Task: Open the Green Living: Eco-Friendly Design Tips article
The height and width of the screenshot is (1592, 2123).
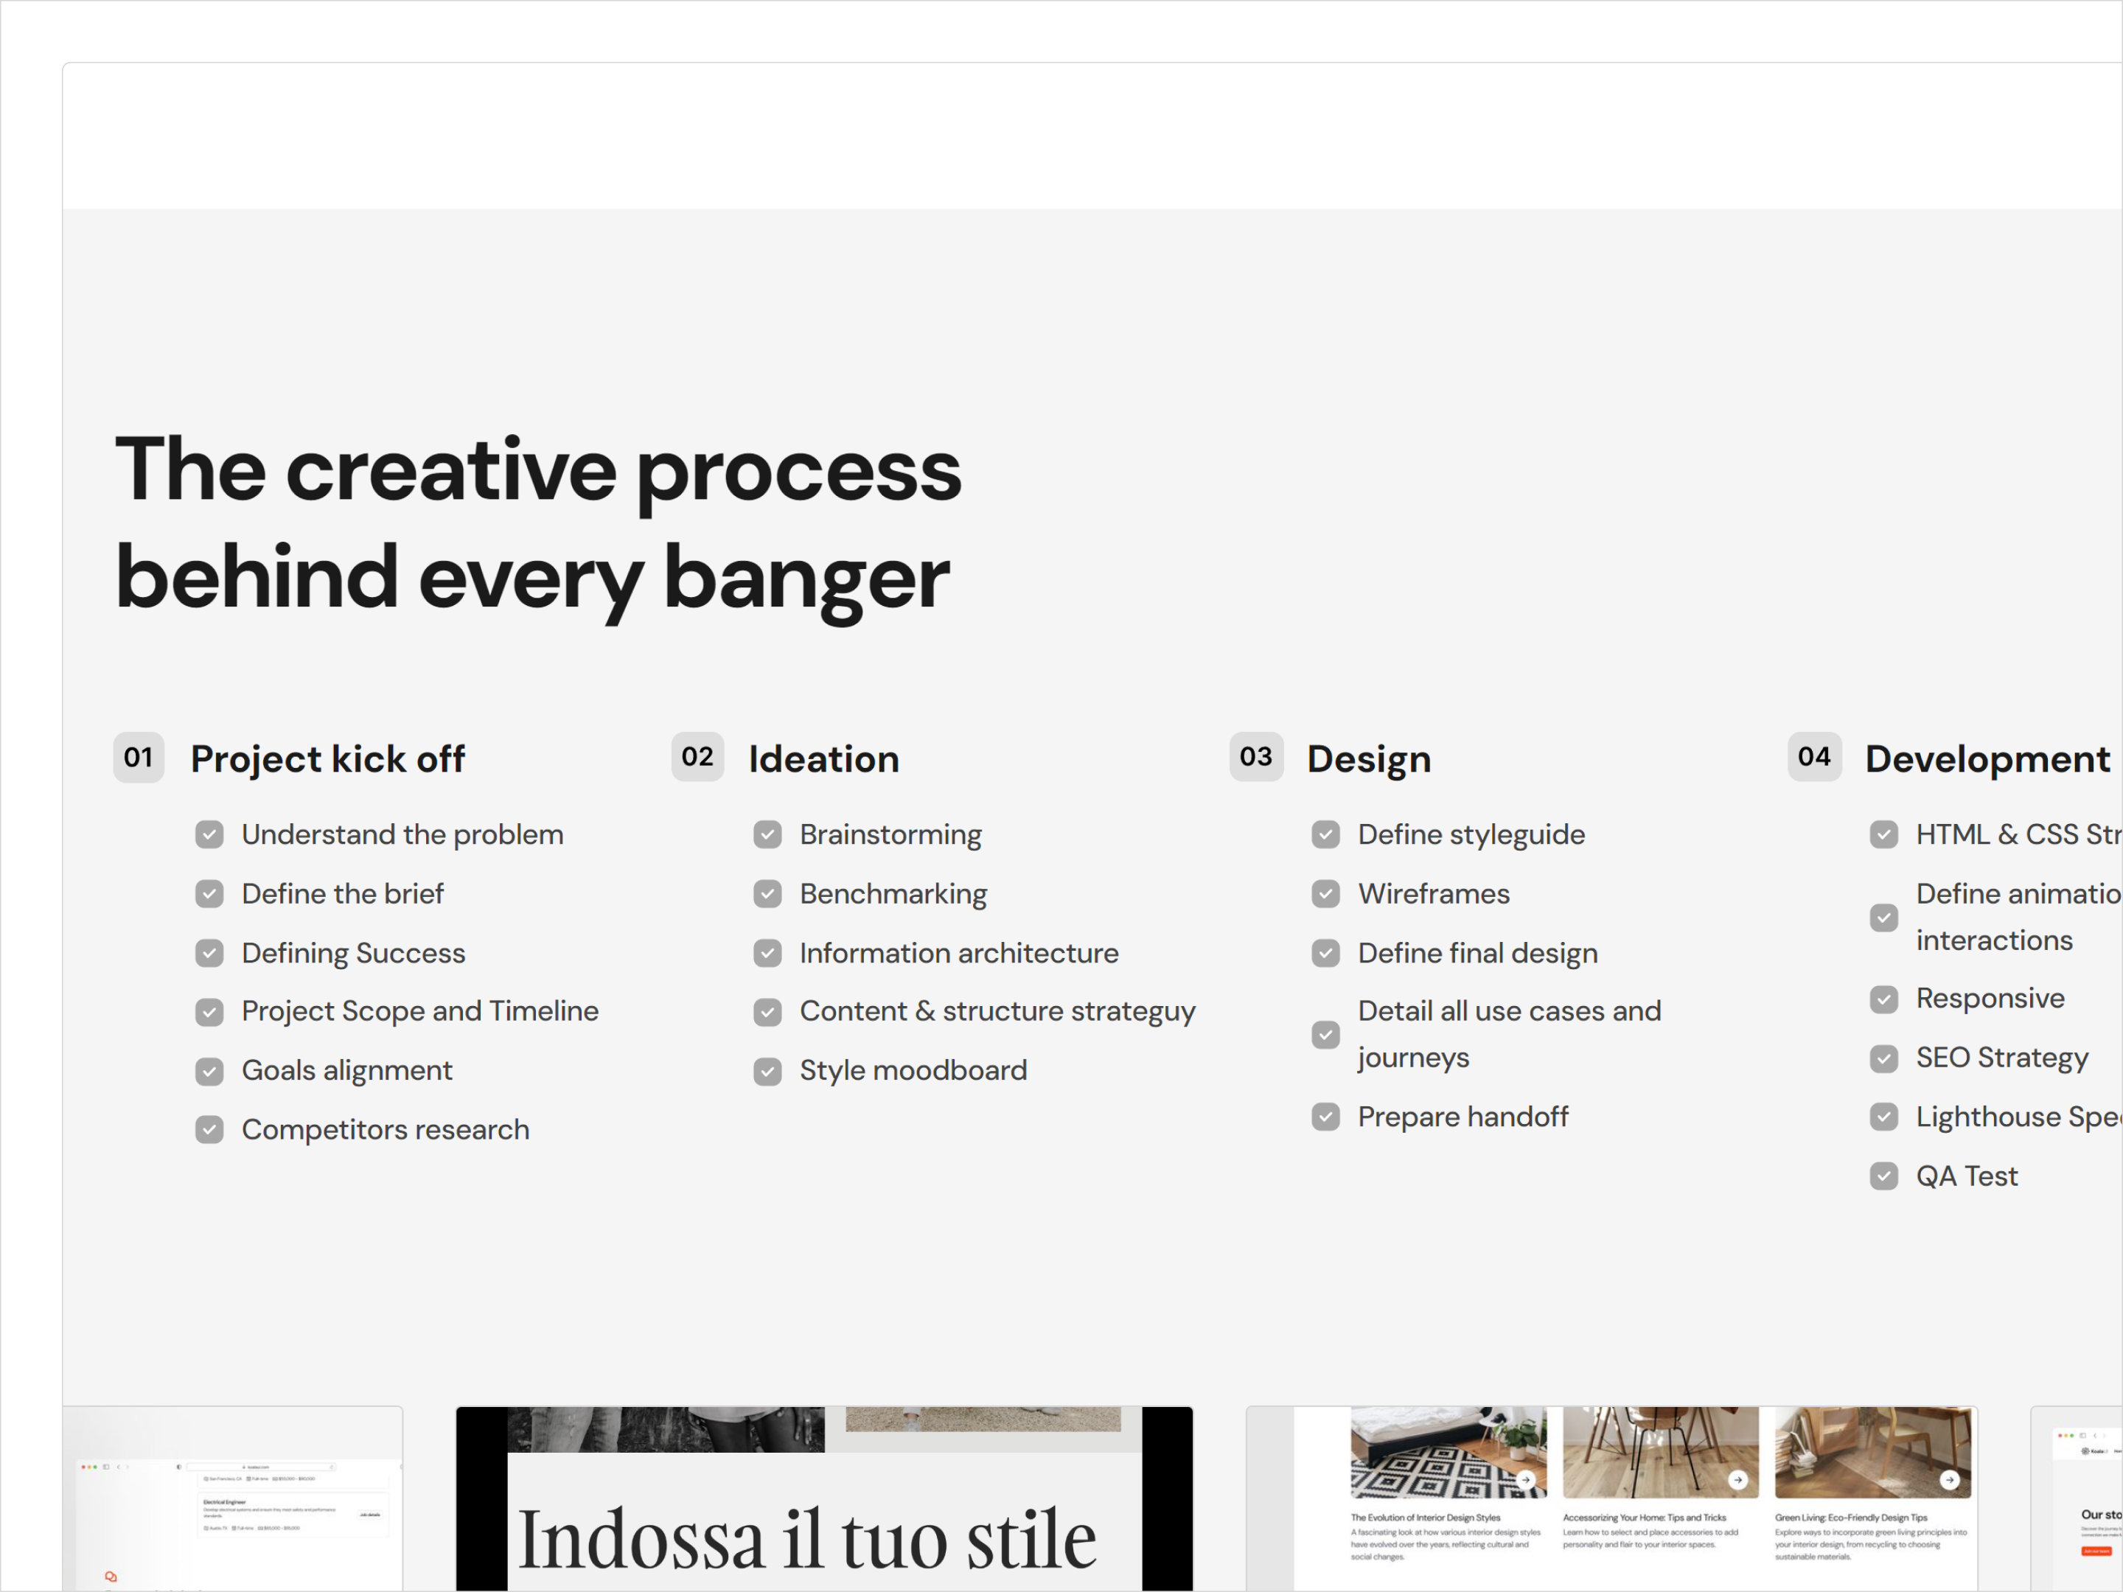Action: click(x=1872, y=1484)
